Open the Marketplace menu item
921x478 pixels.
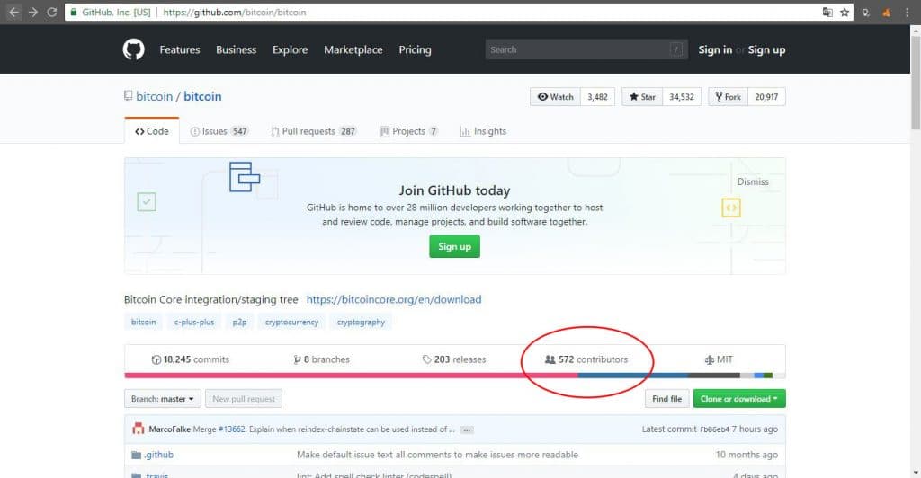pos(353,49)
